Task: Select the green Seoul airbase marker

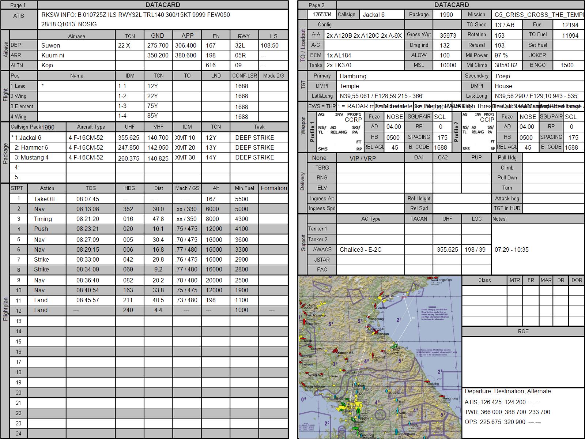Action: [358, 412]
